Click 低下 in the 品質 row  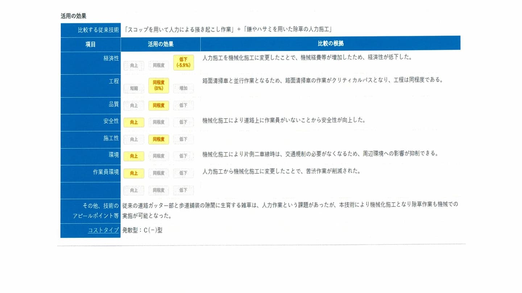[183, 105]
